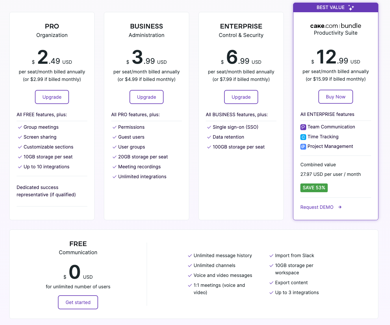
Task: Click 'User groups' feature text
Action: pos(132,147)
